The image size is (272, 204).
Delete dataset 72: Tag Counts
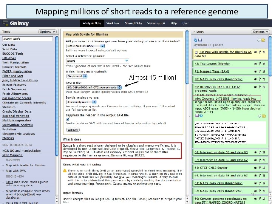[x=264, y=64]
